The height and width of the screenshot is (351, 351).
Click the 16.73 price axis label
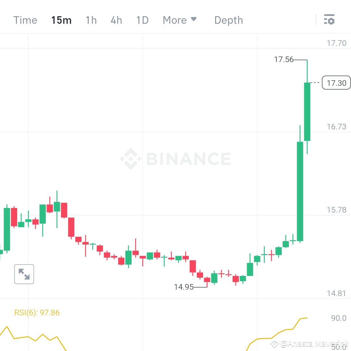click(337, 127)
